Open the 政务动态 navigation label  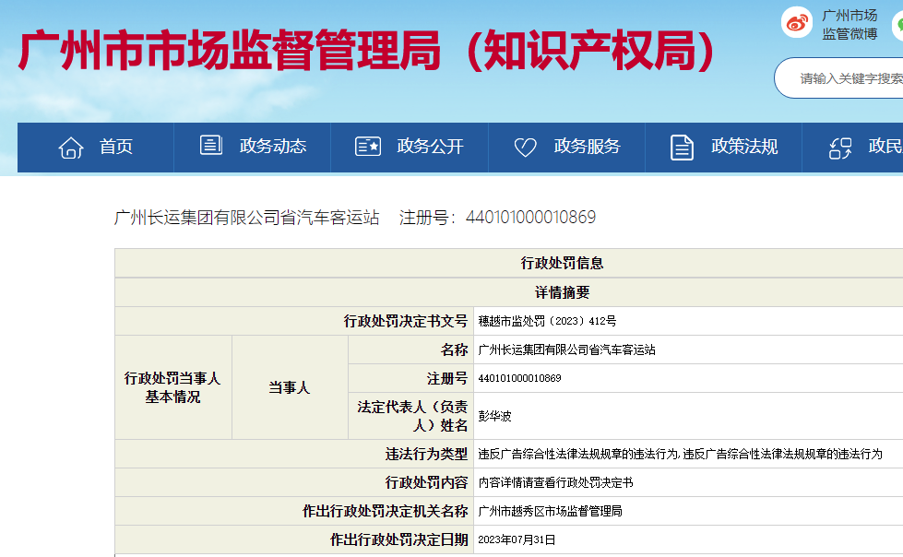click(273, 147)
